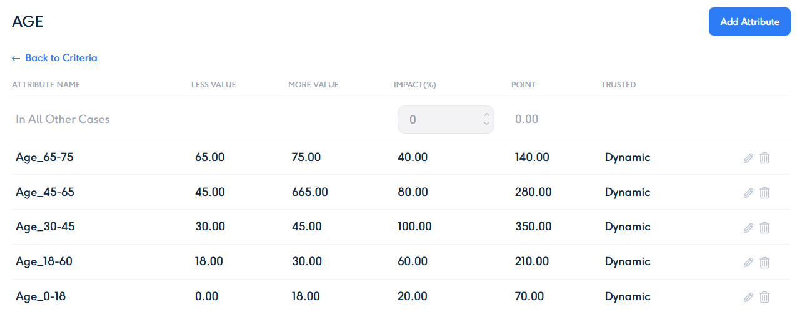Open editor for Age_0-18 row
This screenshot has height=312, width=797.
pos(748,297)
